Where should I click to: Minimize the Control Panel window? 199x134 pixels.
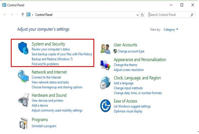[171, 5]
